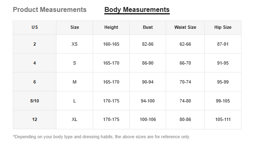Click the 160-165 height cell
The height and width of the screenshot is (151, 253).
(111, 44)
